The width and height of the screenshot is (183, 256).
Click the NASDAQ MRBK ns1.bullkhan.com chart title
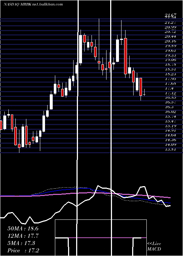(x=33, y=4)
